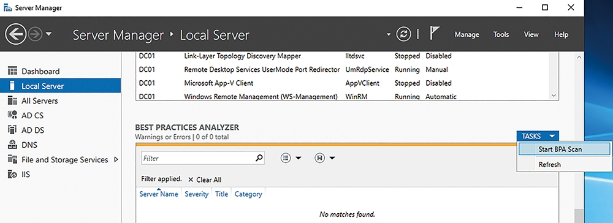The width and height of the screenshot is (613, 223).
Task: Open the list criteria options dropdown
Action: point(291,158)
